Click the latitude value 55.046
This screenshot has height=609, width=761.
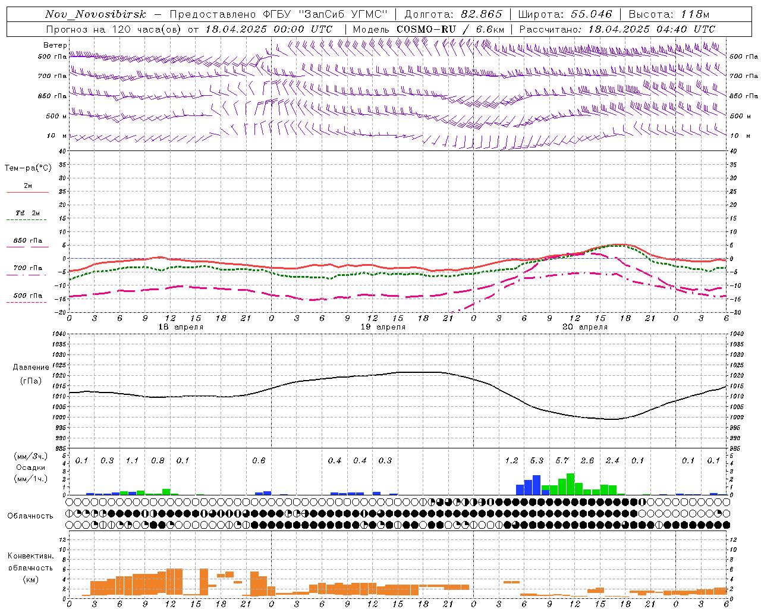click(592, 14)
